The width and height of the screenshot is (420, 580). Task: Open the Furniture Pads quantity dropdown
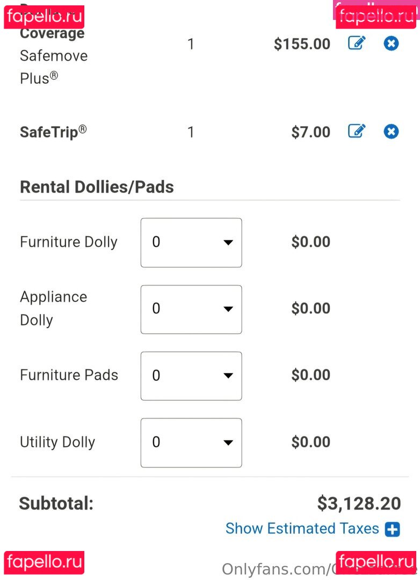[191, 376]
